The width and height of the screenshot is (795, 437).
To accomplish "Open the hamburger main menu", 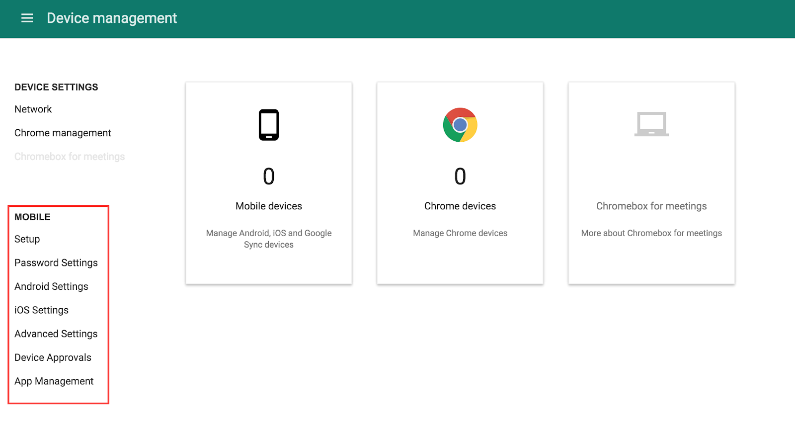I will [27, 18].
